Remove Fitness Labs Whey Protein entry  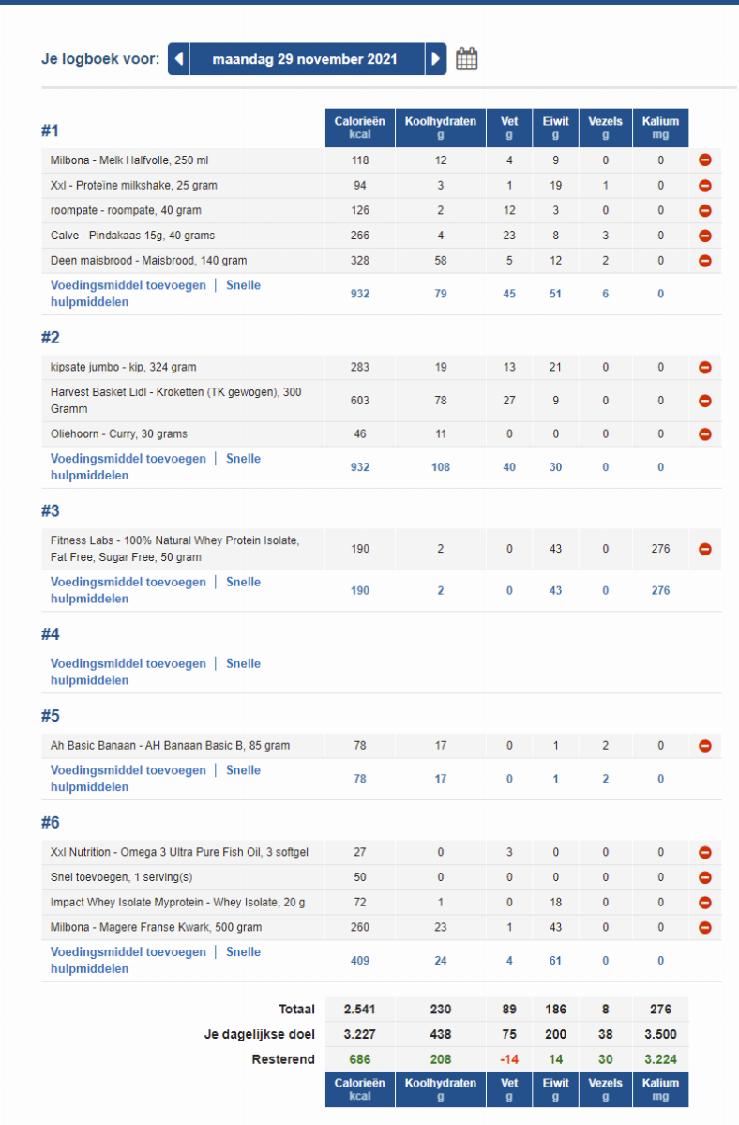point(705,549)
